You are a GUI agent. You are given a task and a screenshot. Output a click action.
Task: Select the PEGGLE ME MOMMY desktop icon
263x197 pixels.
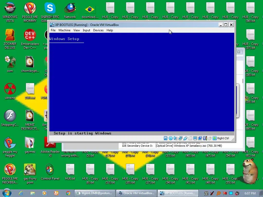(30, 12)
